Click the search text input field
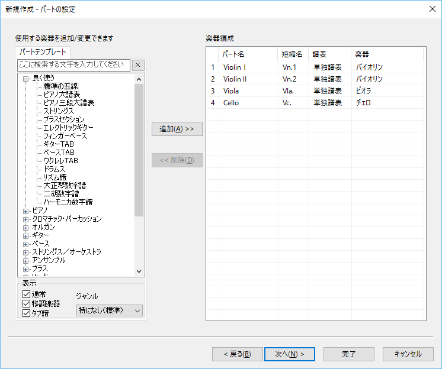This screenshot has width=442, height=369. [x=73, y=65]
